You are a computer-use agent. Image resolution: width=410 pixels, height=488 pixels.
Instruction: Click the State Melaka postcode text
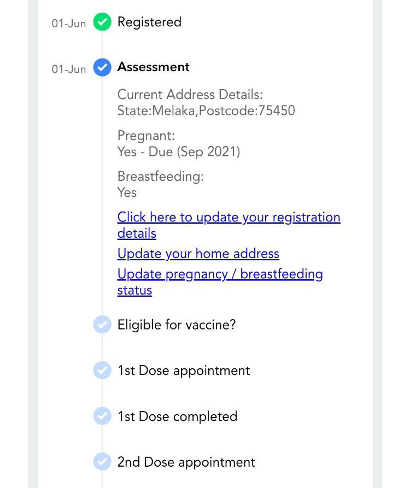[x=206, y=111]
